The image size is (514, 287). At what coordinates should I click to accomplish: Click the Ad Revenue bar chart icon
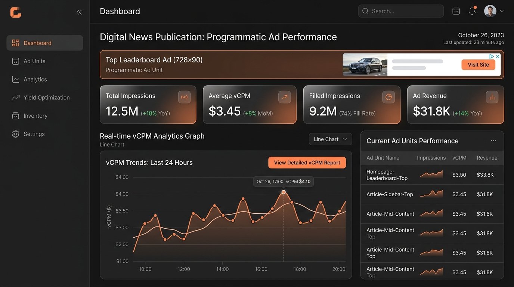pyautogui.click(x=492, y=97)
